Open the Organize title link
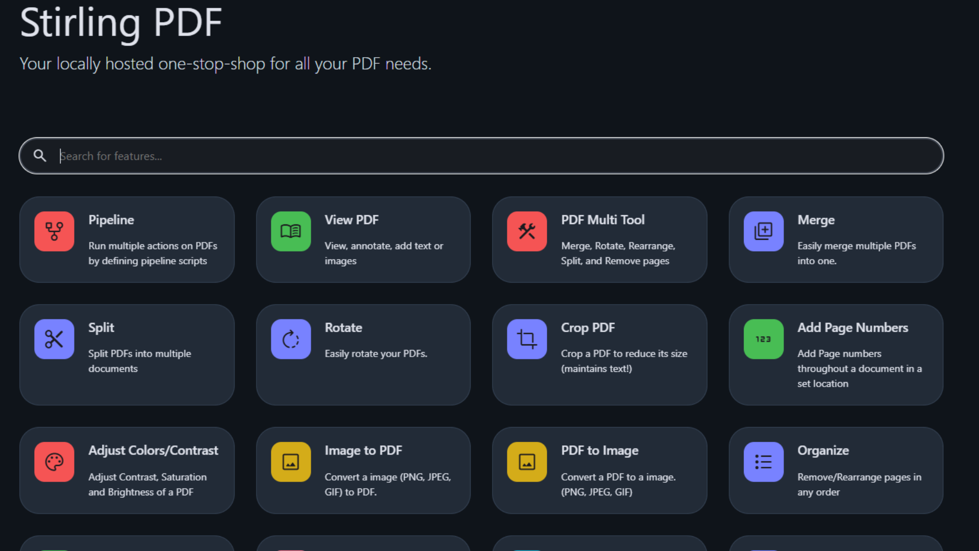979x551 pixels. [x=823, y=450]
